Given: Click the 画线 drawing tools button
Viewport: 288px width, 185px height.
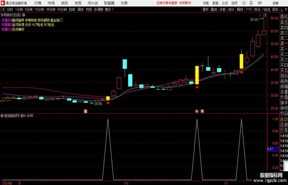Looking at the screenshot, I should (240, 9).
